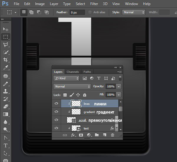Hide the lines layer
177x162 pixels.
pyautogui.click(x=56, y=104)
